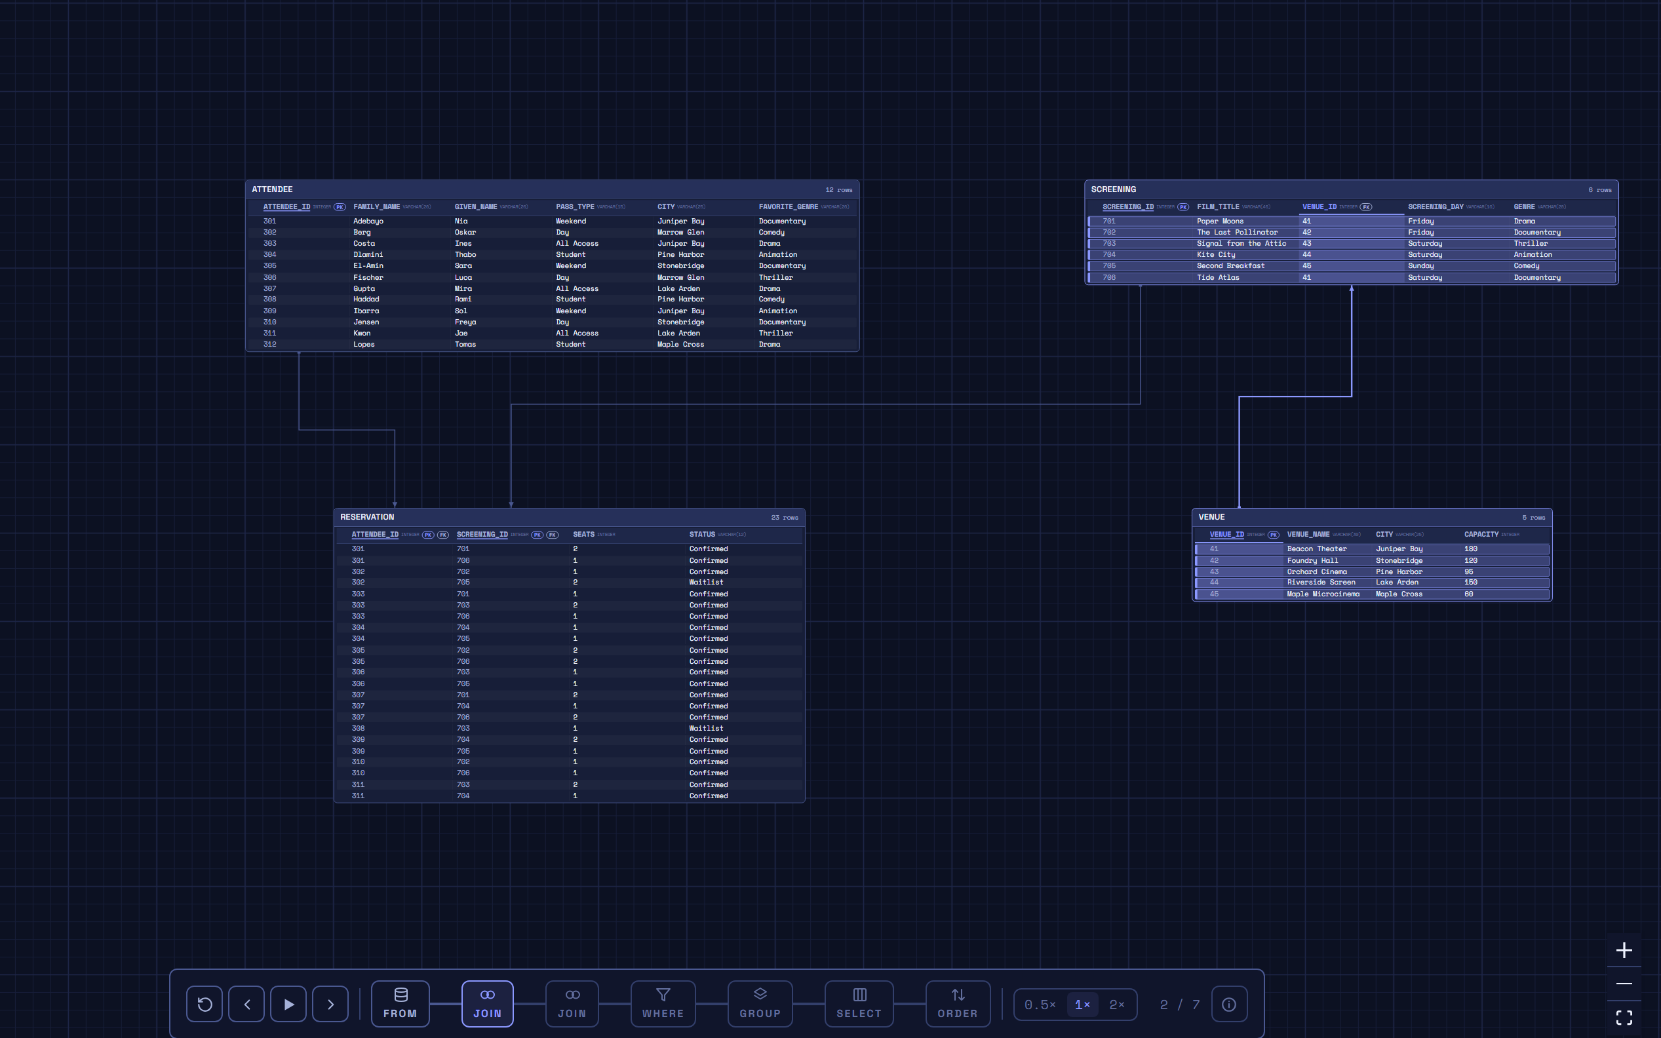Image resolution: width=1661 pixels, height=1038 pixels.
Task: Select the second JOIN step
Action: pos(572,1004)
